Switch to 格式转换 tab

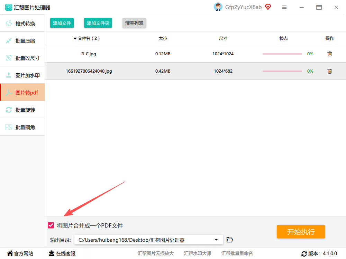click(x=22, y=23)
